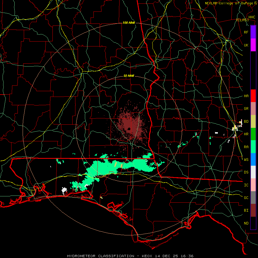Click the [CLAS] units label
The height and width of the screenshot is (258, 258).
tap(242, 20)
